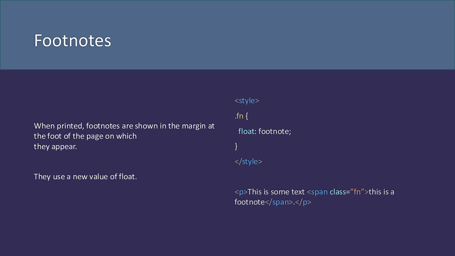Click the phrase 'they appear.'

[55, 147]
